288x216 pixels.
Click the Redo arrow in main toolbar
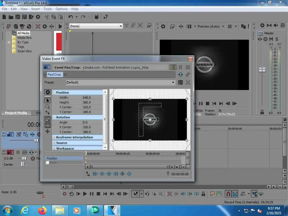click(x=83, y=17)
